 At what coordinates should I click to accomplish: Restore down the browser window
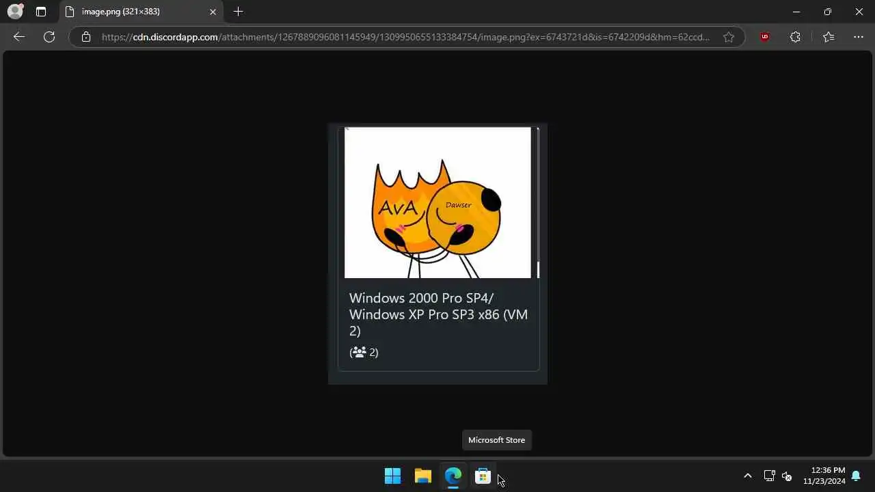827,12
